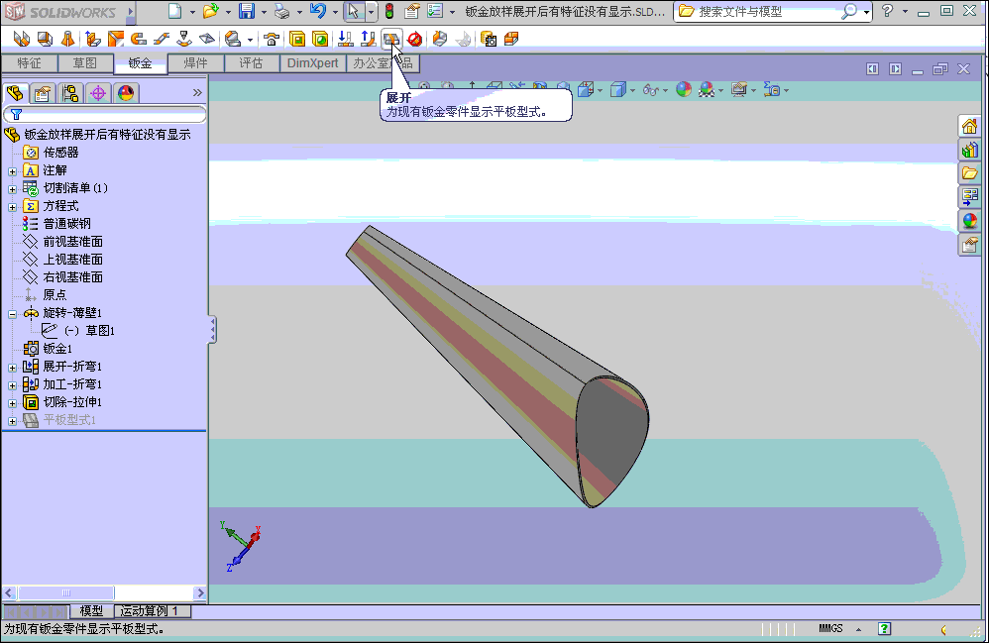
Task: Choose the Extruded Cut tool
Action: point(297,39)
